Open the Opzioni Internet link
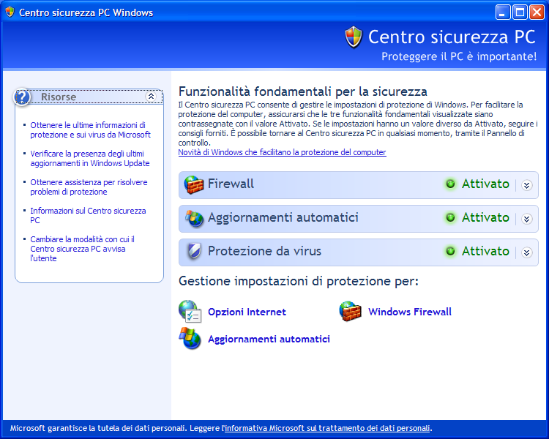Image resolution: width=549 pixels, height=439 pixels. coord(247,312)
